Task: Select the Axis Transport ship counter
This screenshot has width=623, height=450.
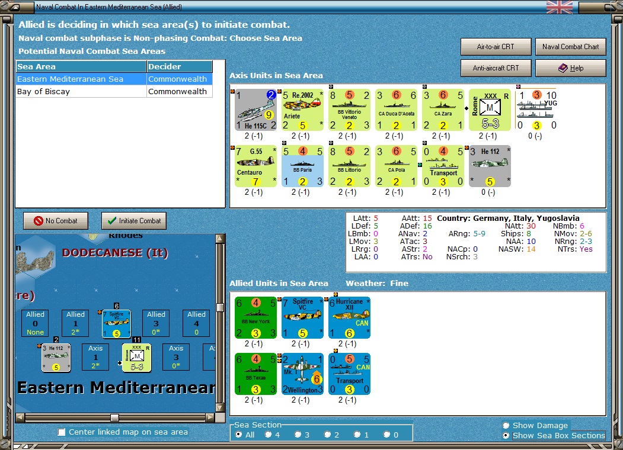Action: (443, 166)
